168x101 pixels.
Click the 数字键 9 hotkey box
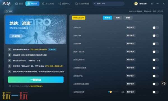coord(130,92)
